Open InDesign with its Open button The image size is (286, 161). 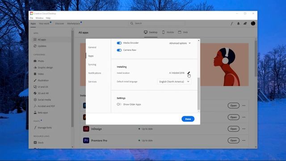coord(233,129)
